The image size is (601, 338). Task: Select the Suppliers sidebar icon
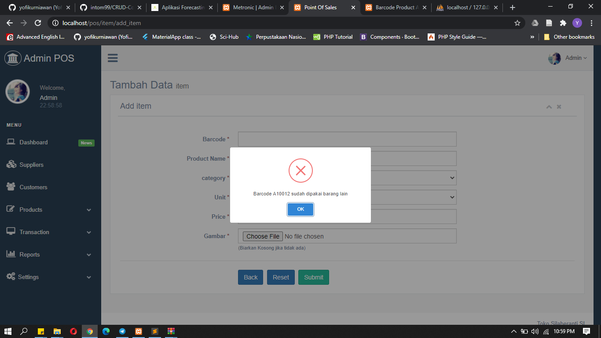click(11, 164)
